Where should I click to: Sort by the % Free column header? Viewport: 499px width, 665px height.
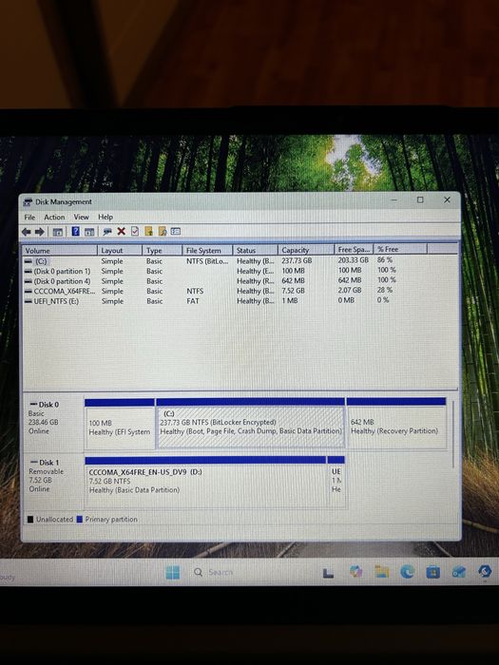[x=400, y=249]
